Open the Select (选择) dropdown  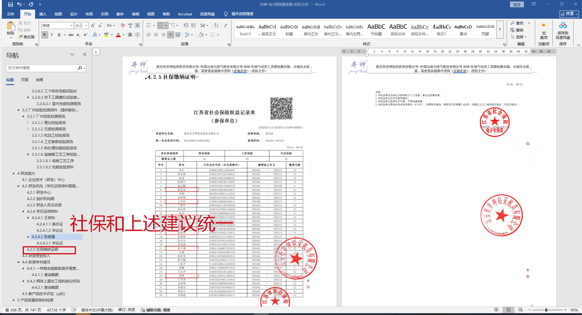click(x=519, y=37)
